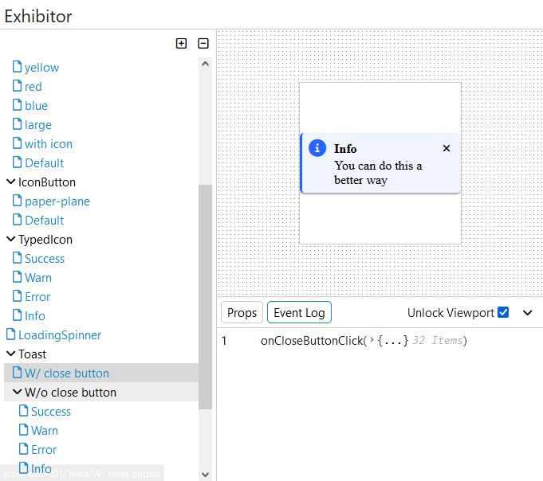
Task: Open the large story
Action: click(x=38, y=125)
